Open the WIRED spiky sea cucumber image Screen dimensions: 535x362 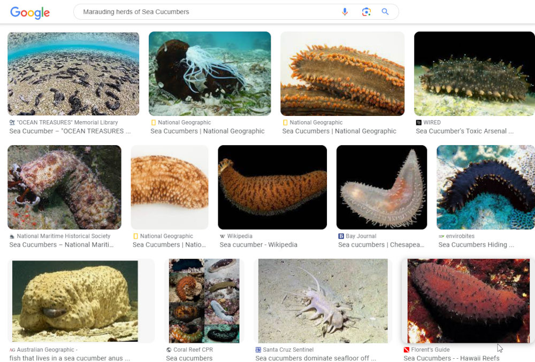tap(474, 74)
